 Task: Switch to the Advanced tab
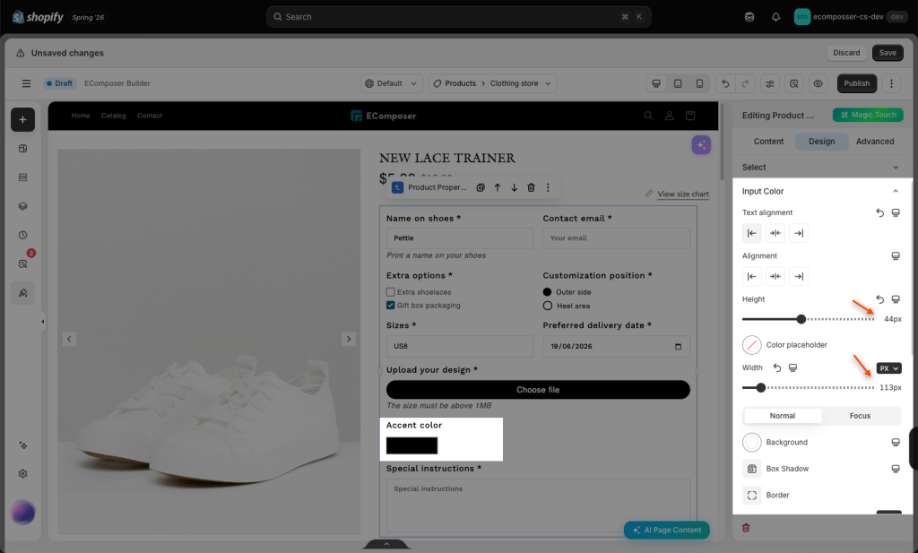coord(875,142)
